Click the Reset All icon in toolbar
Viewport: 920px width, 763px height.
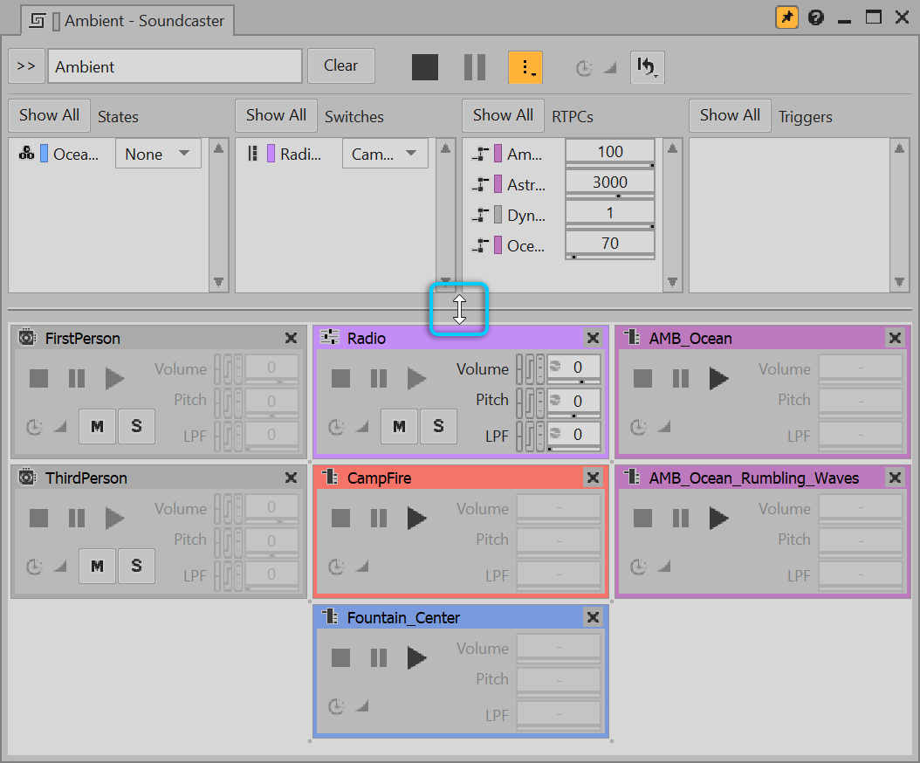[647, 67]
